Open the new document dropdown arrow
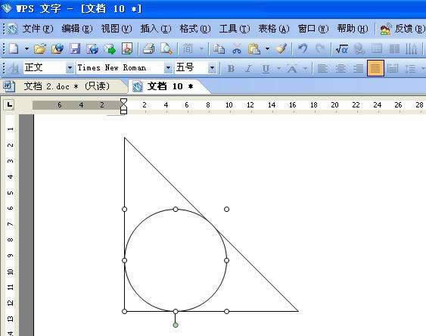 point(26,49)
